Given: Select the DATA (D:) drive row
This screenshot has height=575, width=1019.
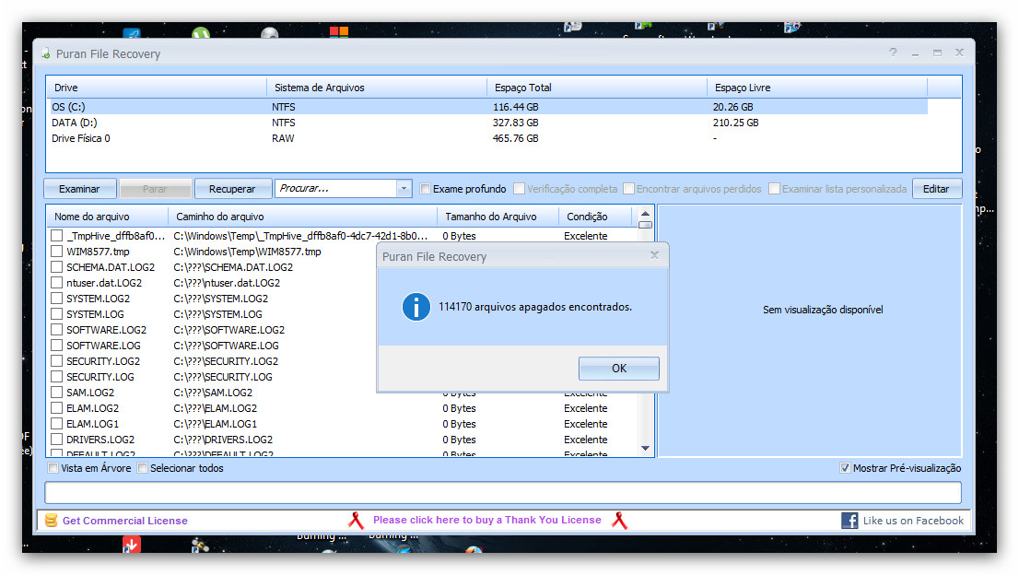Looking at the screenshot, I should pyautogui.click(x=75, y=123).
